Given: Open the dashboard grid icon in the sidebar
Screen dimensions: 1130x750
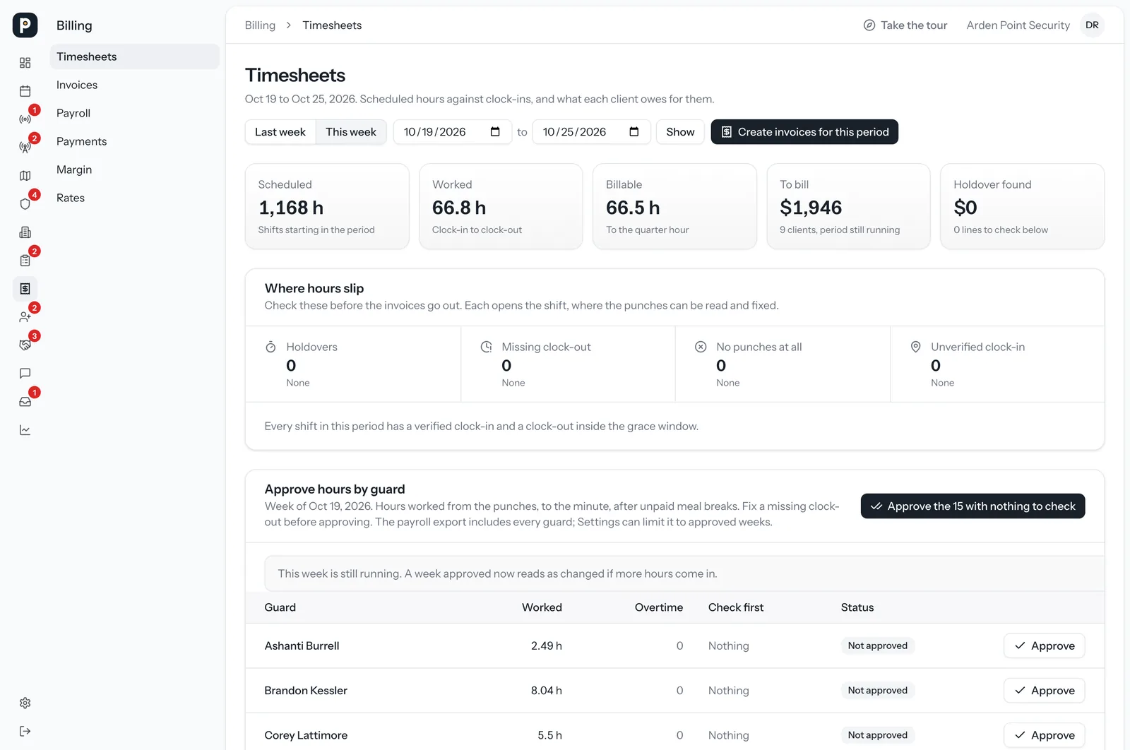Looking at the screenshot, I should [25, 63].
